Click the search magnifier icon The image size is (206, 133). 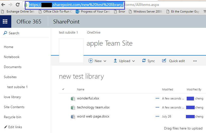point(5,33)
